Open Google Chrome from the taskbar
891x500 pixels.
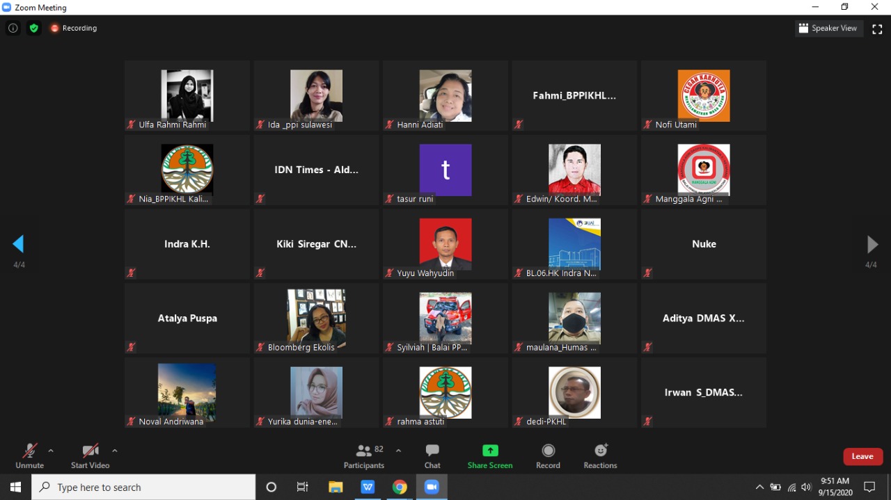(x=400, y=487)
